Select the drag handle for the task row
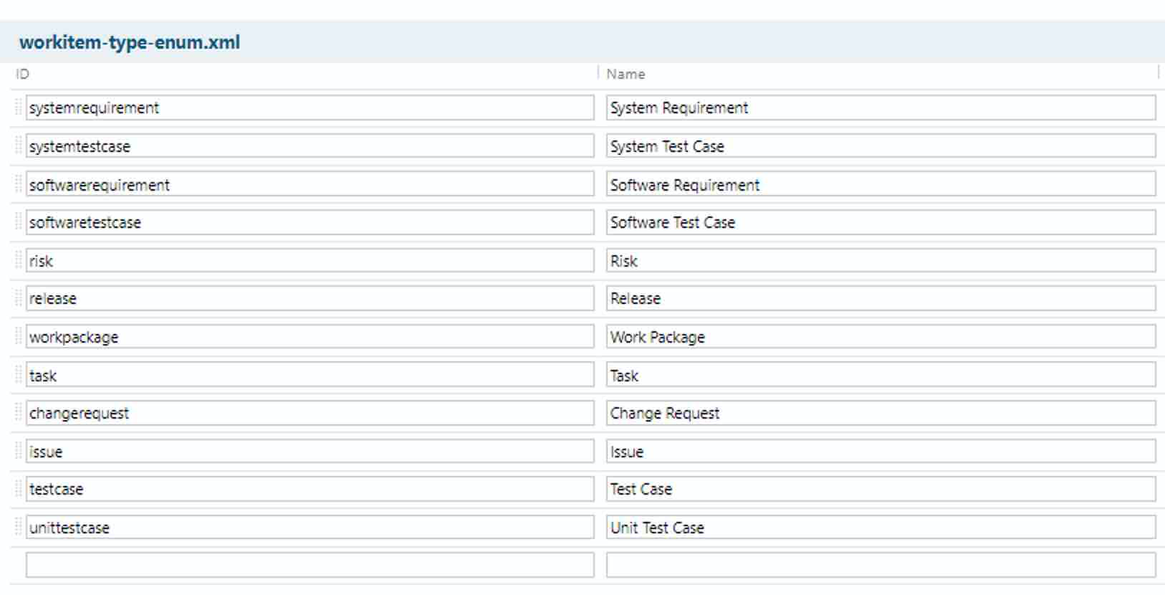Image resolution: width=1165 pixels, height=595 pixels. [19, 375]
